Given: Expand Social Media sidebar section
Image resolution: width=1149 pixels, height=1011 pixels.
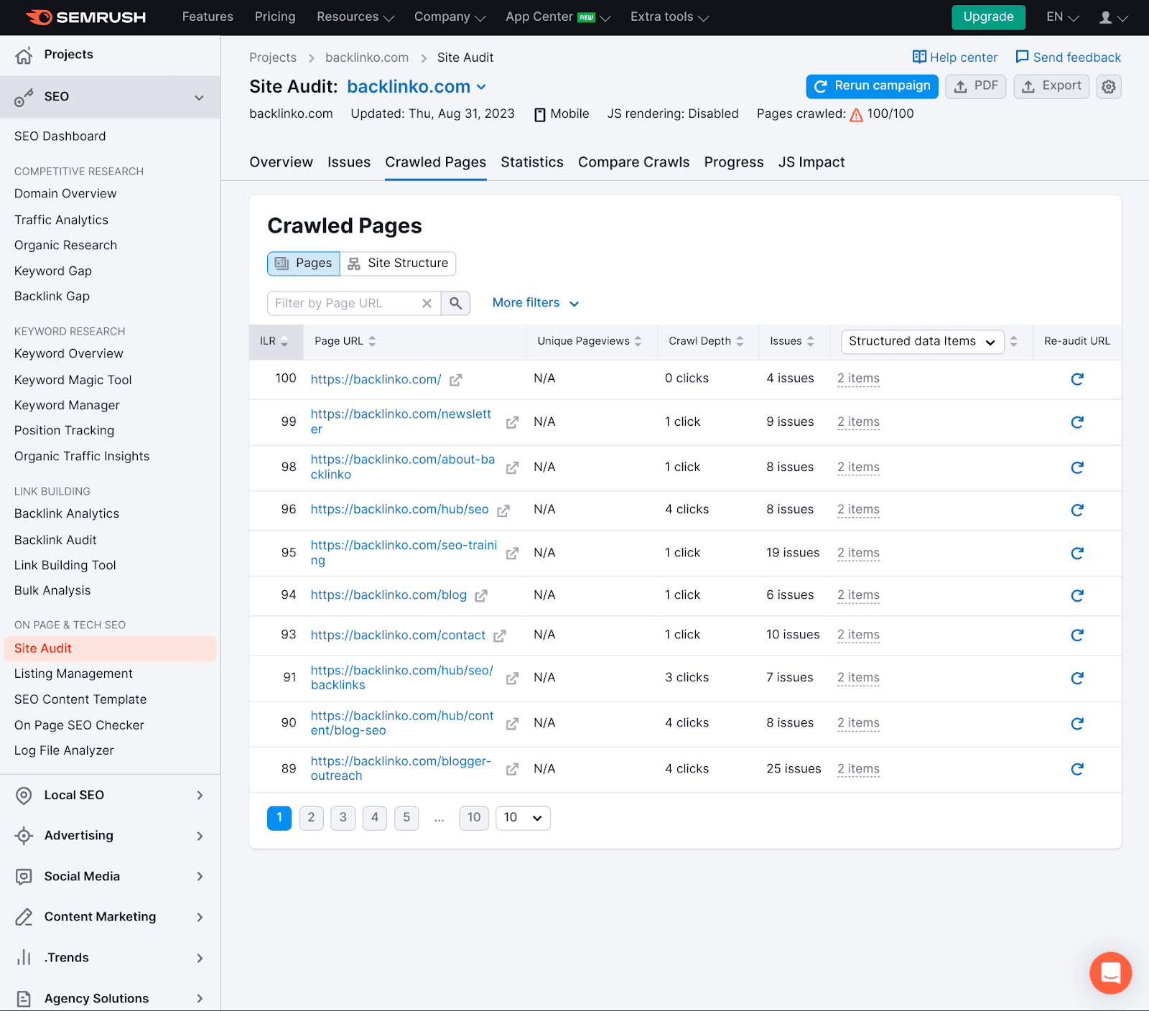Looking at the screenshot, I should [x=110, y=877].
